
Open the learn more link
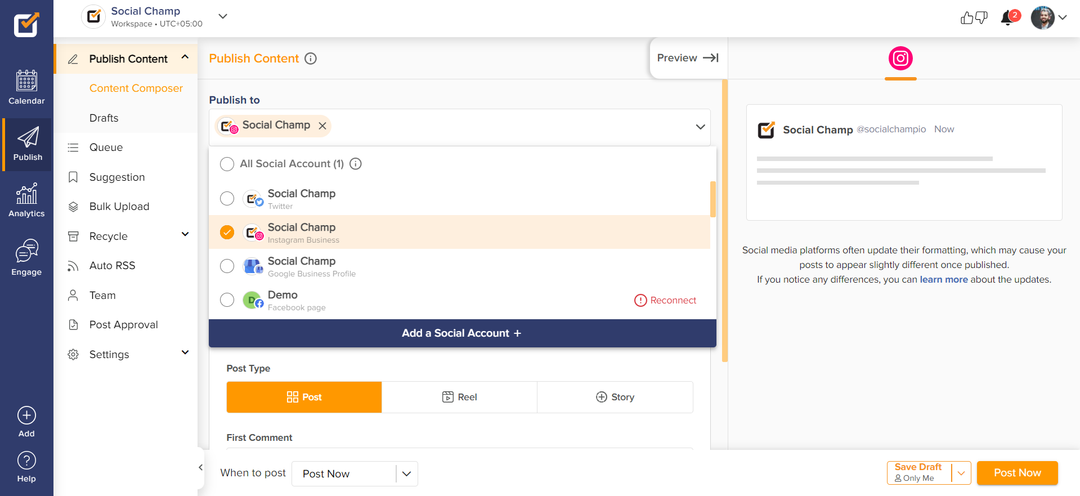pos(944,280)
